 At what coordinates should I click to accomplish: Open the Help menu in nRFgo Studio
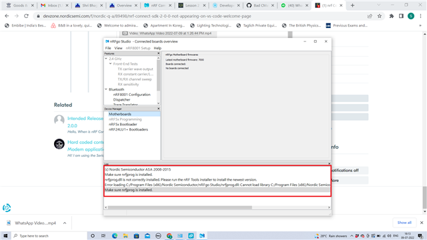point(157,48)
